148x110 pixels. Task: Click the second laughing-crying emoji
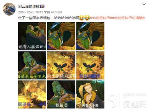tap(87, 18)
